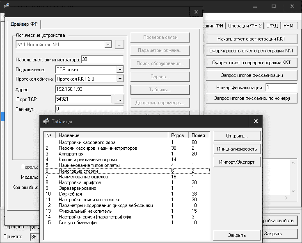Expand the Протокол обмена dropdown arrow

click(120, 79)
